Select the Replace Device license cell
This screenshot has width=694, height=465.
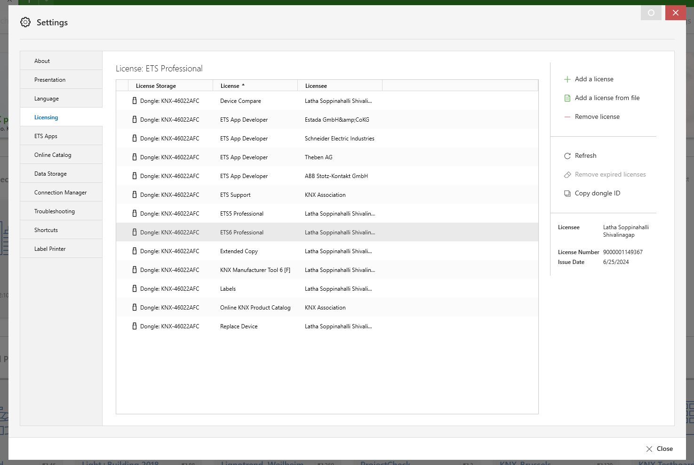pos(239,326)
